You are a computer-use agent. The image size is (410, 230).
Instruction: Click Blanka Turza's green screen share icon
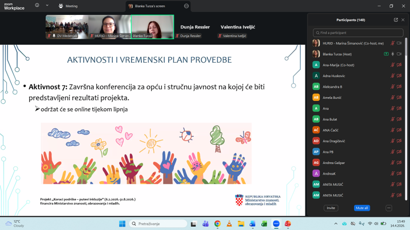tap(386, 54)
